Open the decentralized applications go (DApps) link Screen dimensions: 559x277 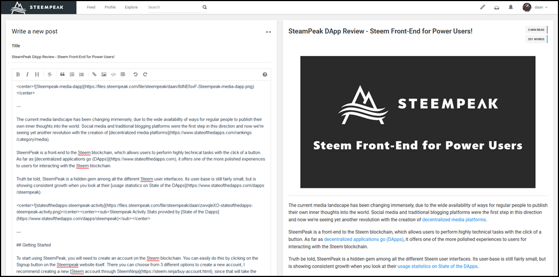(364, 239)
